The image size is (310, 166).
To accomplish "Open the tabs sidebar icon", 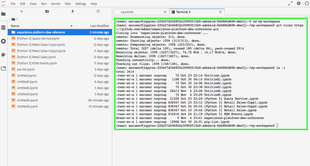I will pyautogui.click(x=3, y=68).
